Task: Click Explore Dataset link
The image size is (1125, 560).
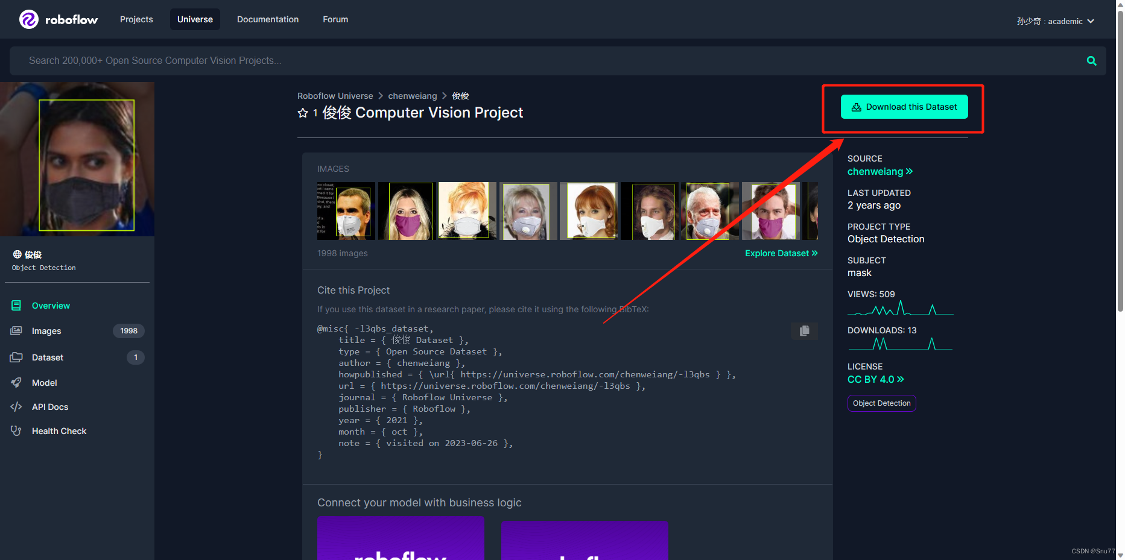Action: click(x=781, y=253)
